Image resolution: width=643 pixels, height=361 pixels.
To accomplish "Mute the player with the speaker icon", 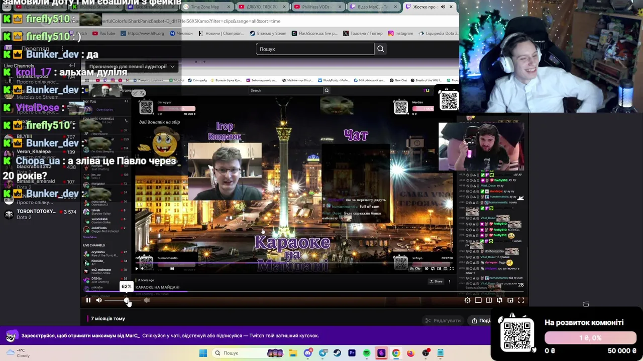I will [99, 300].
